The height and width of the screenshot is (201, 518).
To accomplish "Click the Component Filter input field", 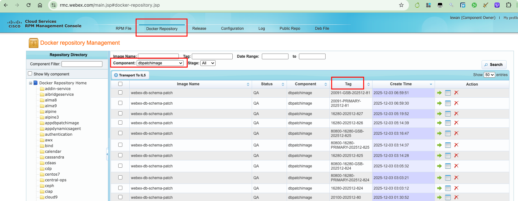I will 82,64.
